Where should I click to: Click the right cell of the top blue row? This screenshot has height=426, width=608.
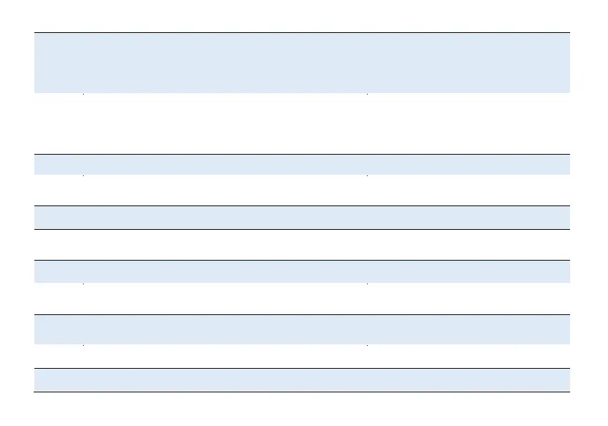click(469, 62)
